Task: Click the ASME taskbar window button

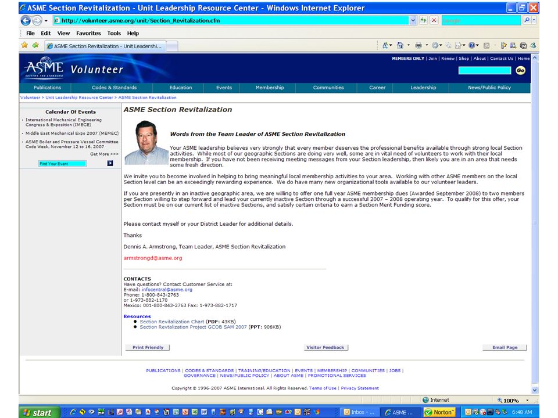Action: (400, 412)
